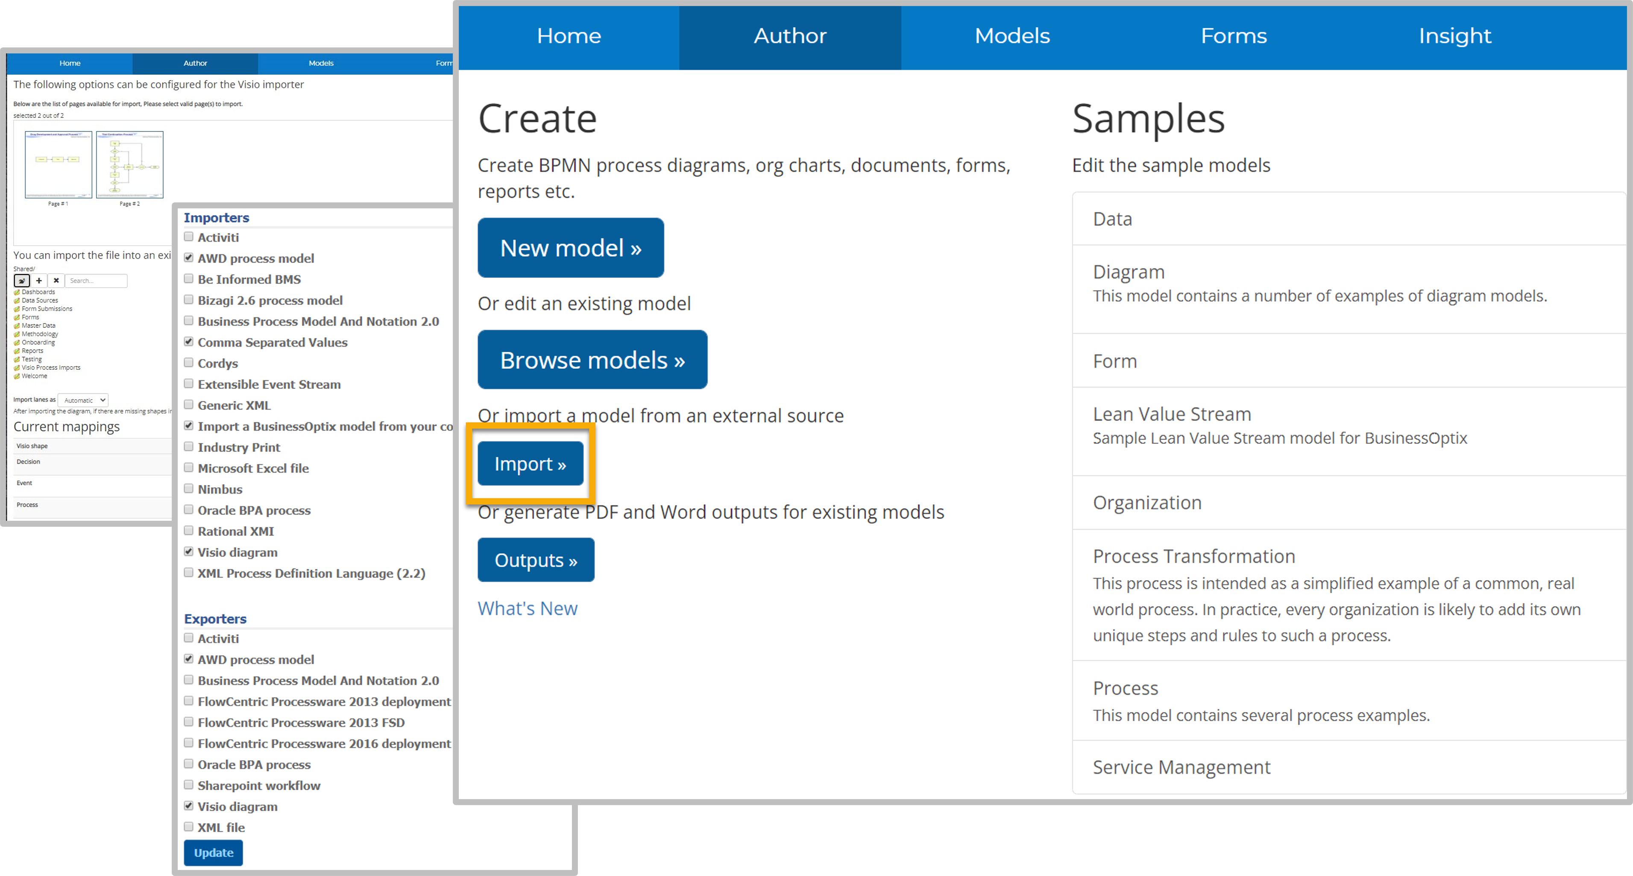Click the Import button
Image resolution: width=1633 pixels, height=876 pixels.
tap(530, 464)
